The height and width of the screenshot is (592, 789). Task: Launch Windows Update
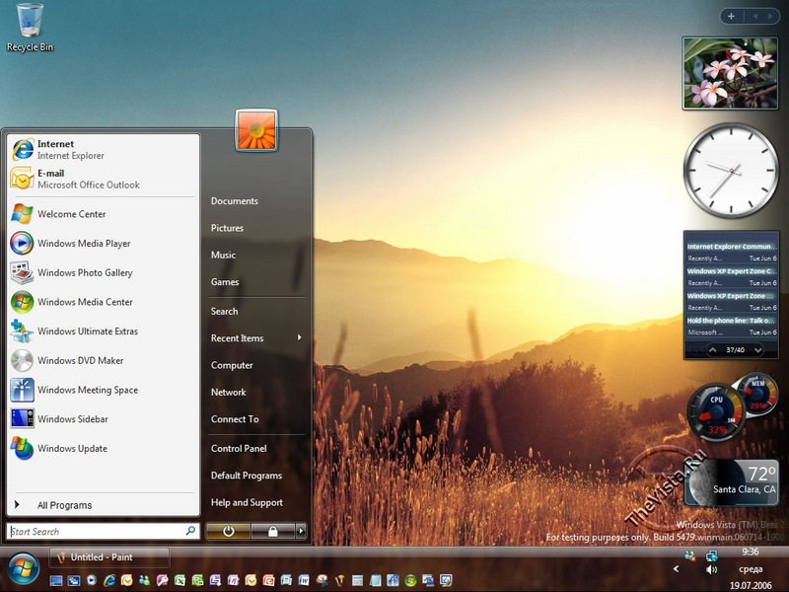click(x=72, y=449)
